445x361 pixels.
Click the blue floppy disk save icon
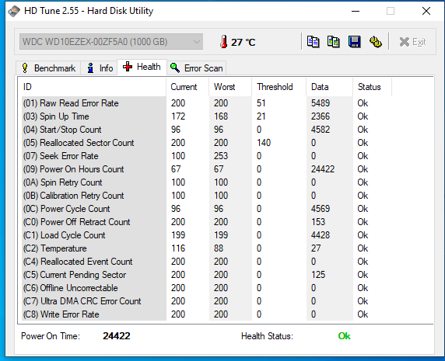[355, 42]
